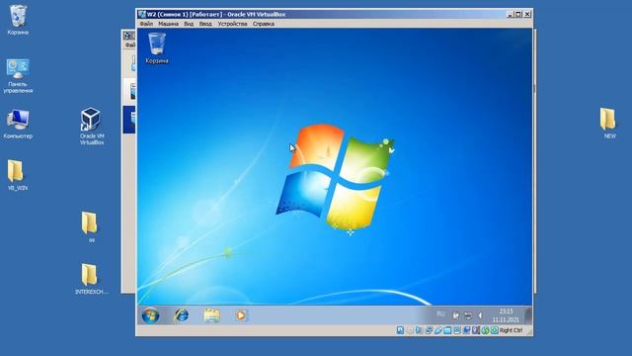
Task: Select the VB_WIN folder on desktop
Action: [x=17, y=175]
